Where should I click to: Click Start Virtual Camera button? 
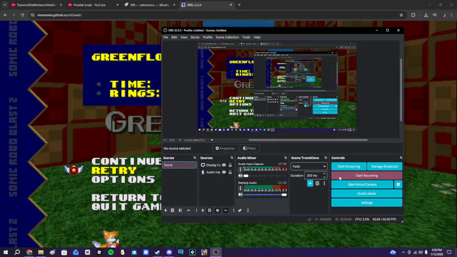pyautogui.click(x=362, y=184)
